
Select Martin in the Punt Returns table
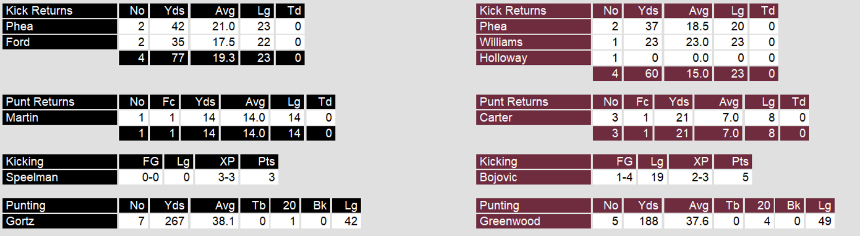60,117
